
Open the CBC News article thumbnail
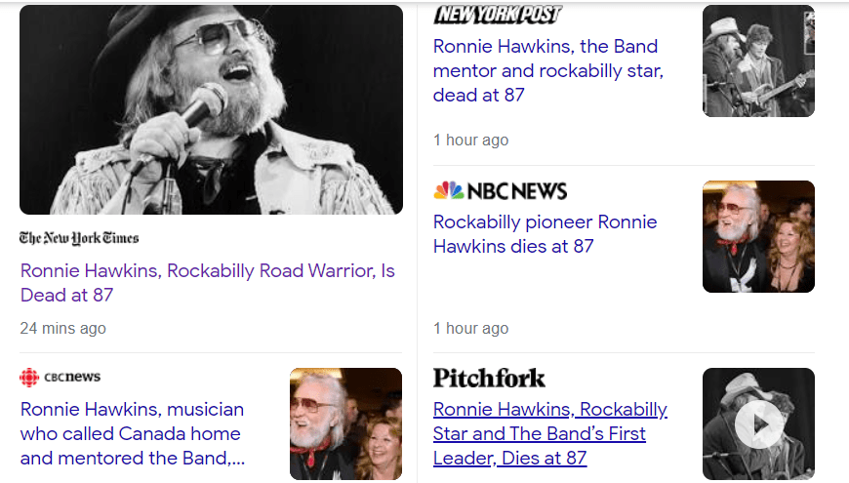(x=345, y=423)
